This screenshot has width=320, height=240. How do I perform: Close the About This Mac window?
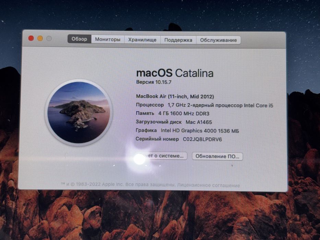click(x=31, y=38)
